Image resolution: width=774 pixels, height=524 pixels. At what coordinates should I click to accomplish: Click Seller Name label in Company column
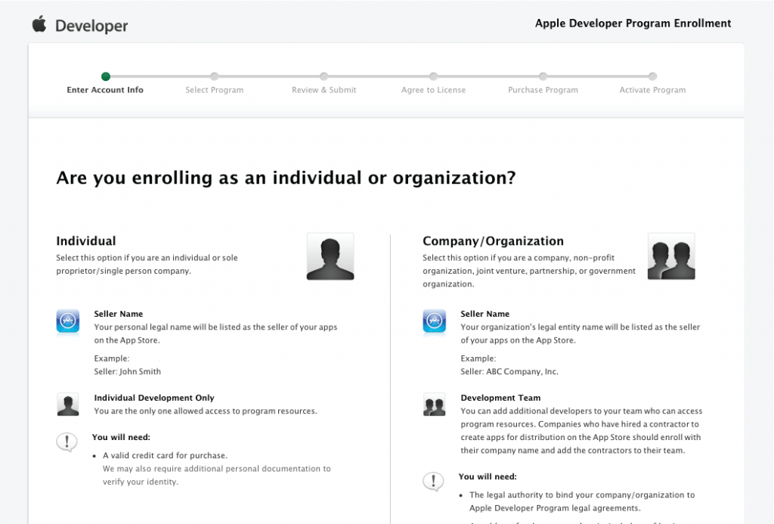(485, 314)
